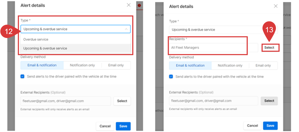Close the left Alert details dialog
The image size is (299, 132).
[129, 5]
